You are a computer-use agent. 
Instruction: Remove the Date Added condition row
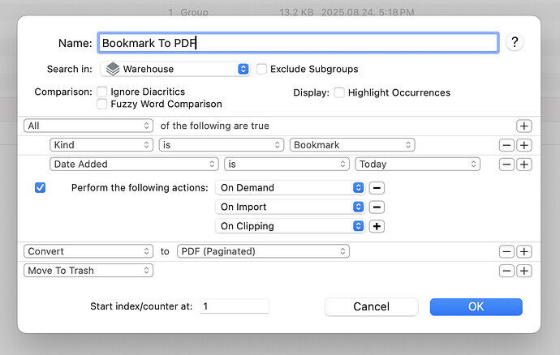506,165
